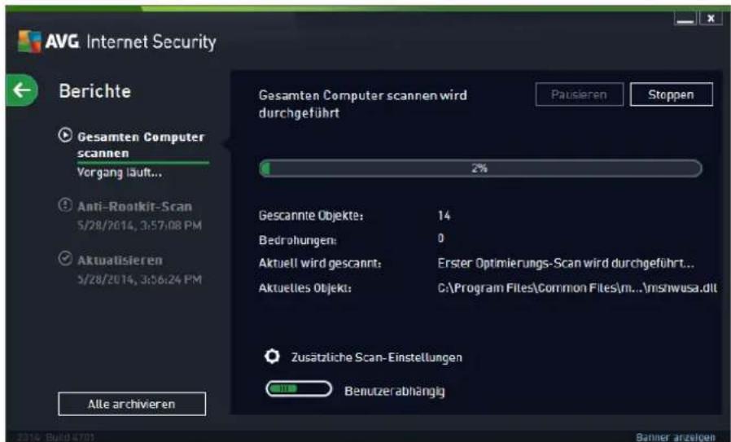This screenshot has height=442, width=731.
Task: Click the Benutzerabhängig label
Action: tap(395, 391)
